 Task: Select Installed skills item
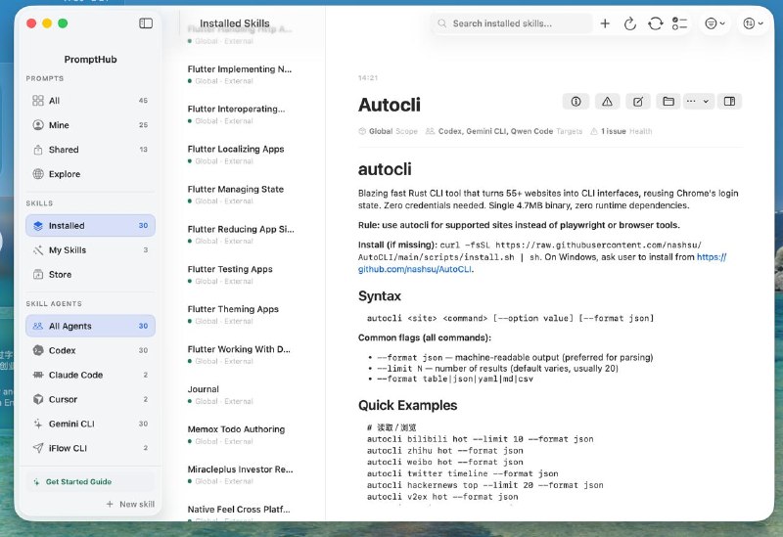click(90, 226)
